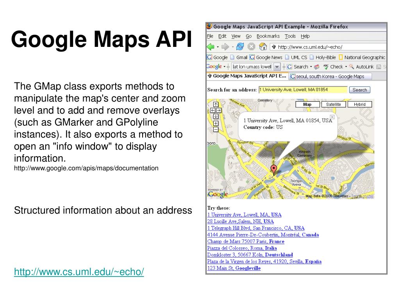400x300 pixels.
Task: Open the View menu
Action: (x=236, y=36)
